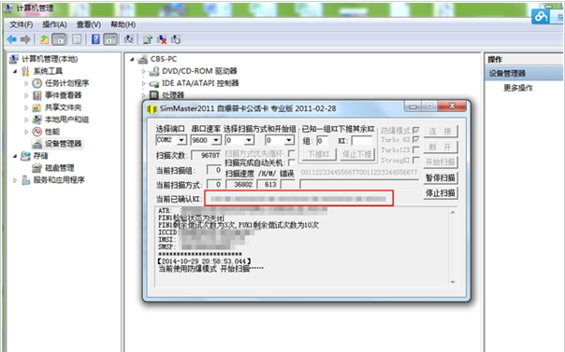The height and width of the screenshot is (352, 565).
Task: Open the scan method dropdown under 选择扫描方式和开始组
Action: 249,140
